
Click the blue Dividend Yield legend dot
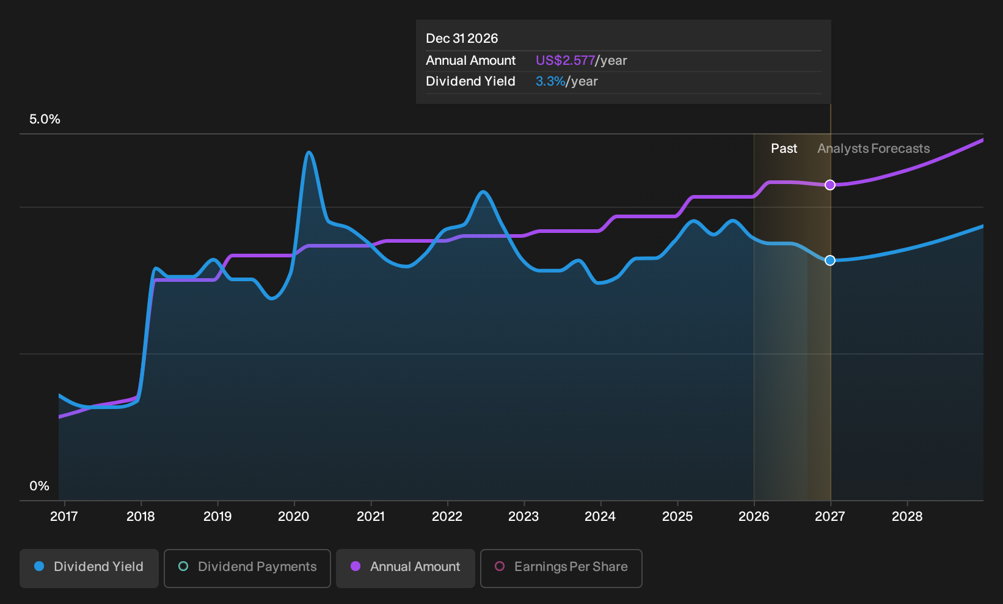tap(39, 566)
